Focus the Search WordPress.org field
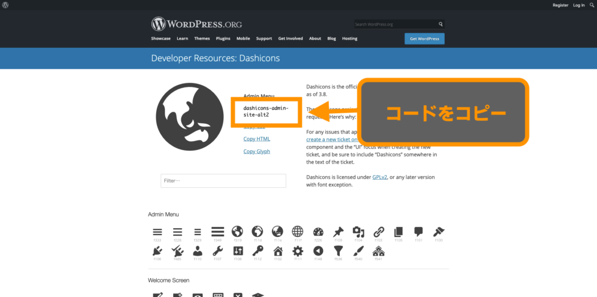597x297 pixels. click(396, 25)
